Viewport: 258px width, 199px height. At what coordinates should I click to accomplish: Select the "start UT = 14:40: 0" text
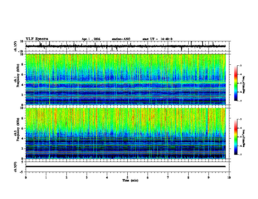(157, 39)
